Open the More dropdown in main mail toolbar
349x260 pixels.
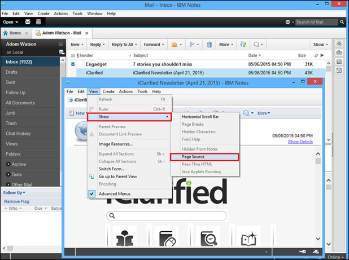pos(226,45)
